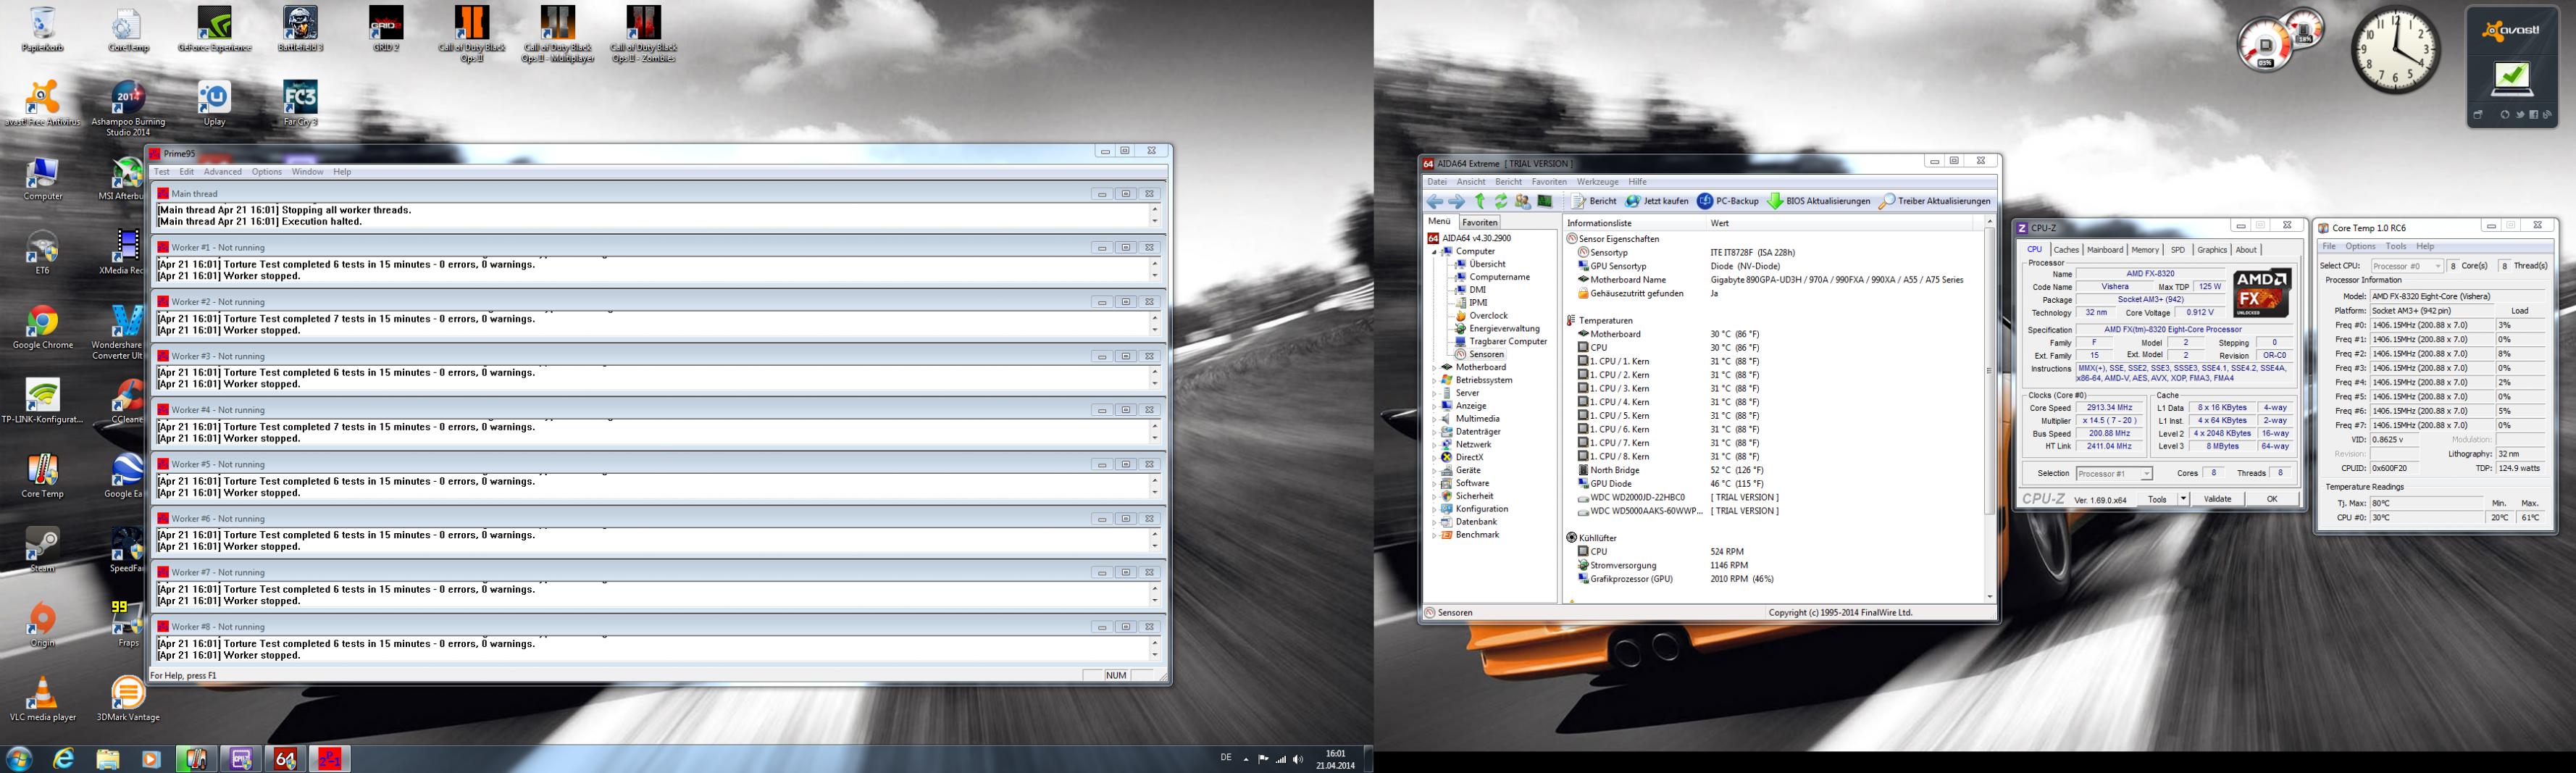Switch to the Mainboard tab in CPU-Z
This screenshot has height=773, width=2576.
pos(2104,250)
